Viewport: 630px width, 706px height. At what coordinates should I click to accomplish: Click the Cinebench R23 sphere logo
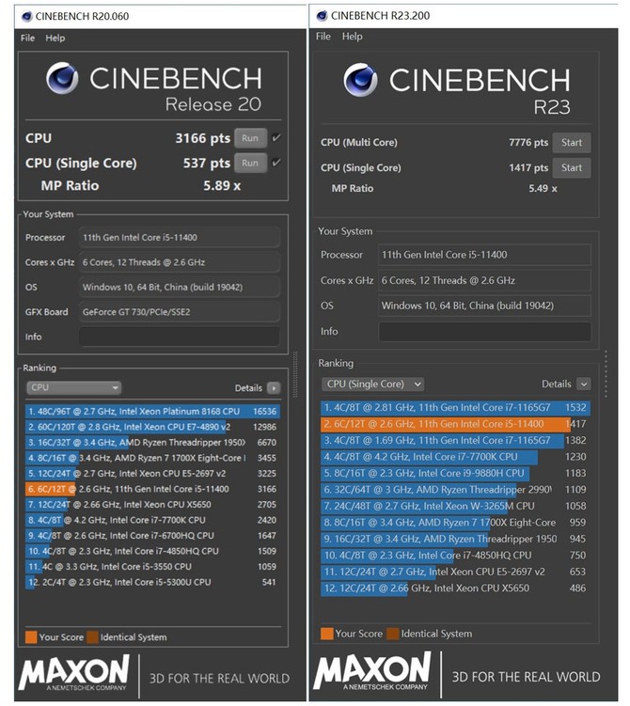coord(360,80)
